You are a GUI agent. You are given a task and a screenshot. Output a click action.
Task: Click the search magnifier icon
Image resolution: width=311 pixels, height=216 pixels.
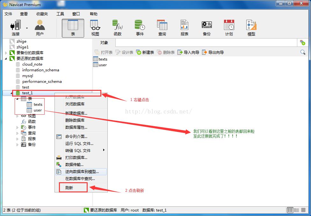(x=303, y=52)
